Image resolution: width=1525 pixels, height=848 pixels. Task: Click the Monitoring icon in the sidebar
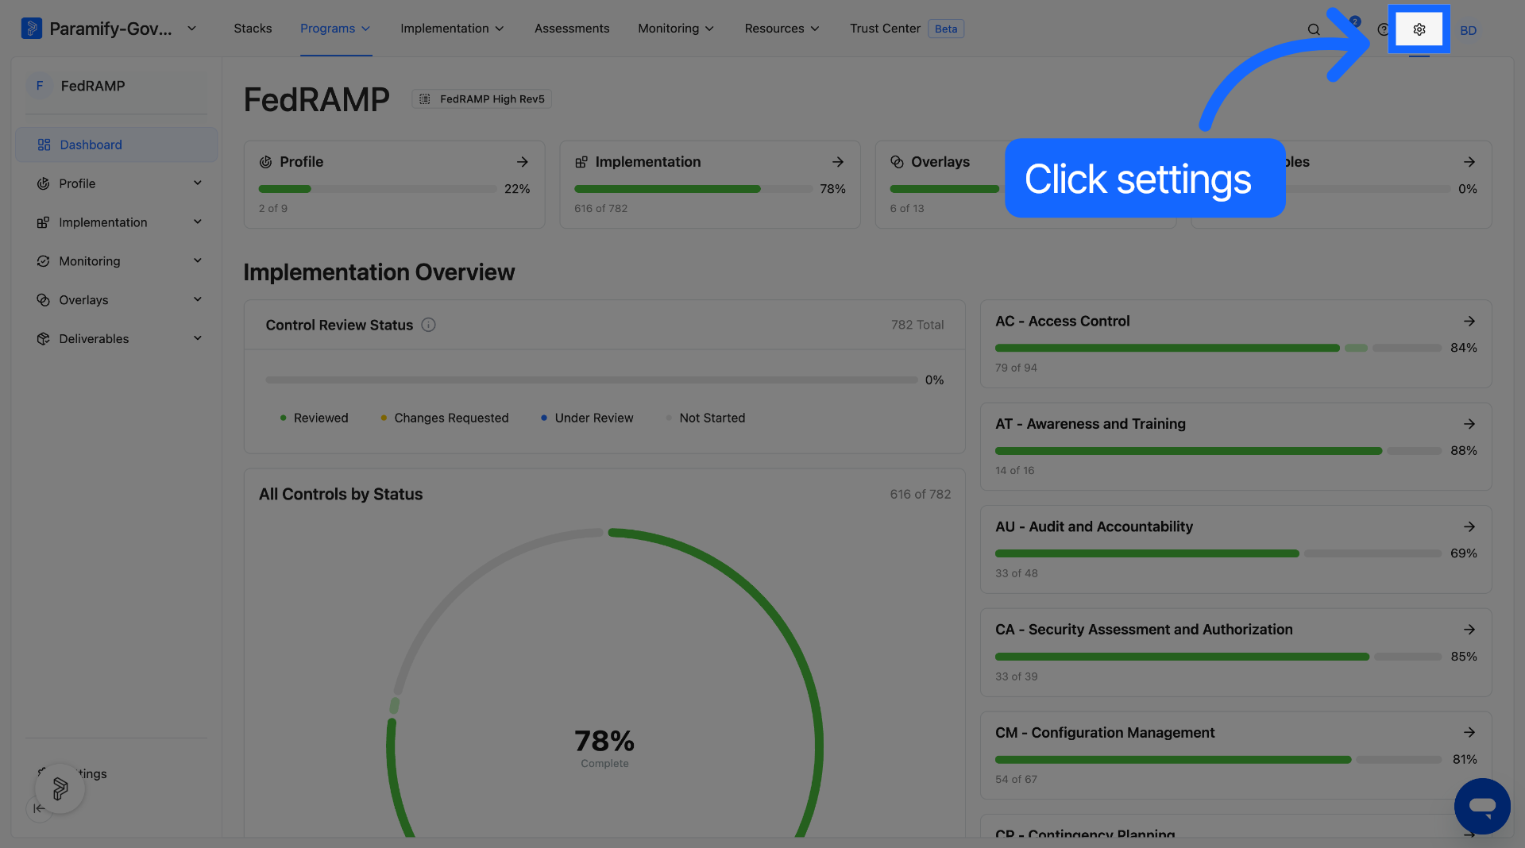(43, 261)
